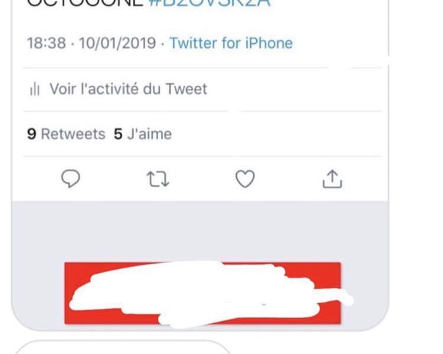This screenshot has width=443, height=354.
Task: Tap the retweet arrows icon
Action: coord(158,179)
